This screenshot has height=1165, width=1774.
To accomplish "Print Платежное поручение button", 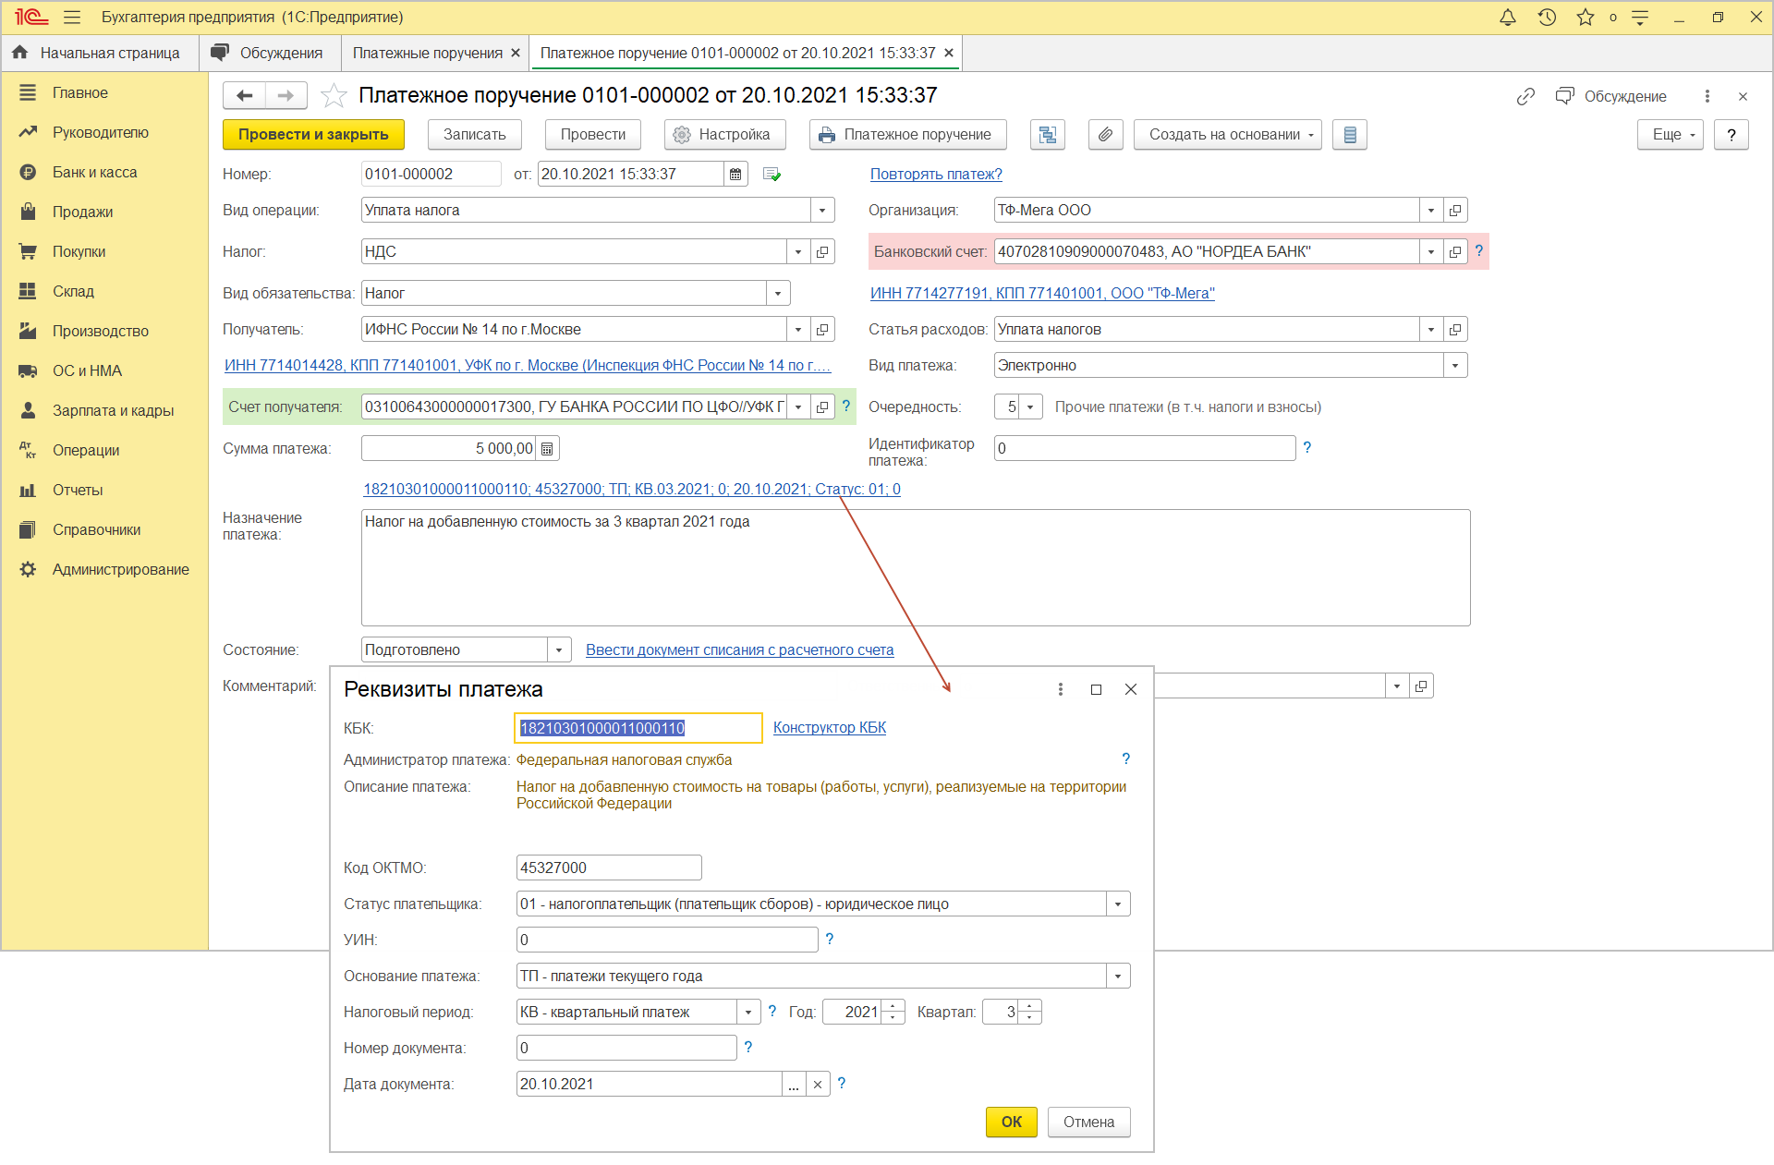I will click(x=908, y=135).
